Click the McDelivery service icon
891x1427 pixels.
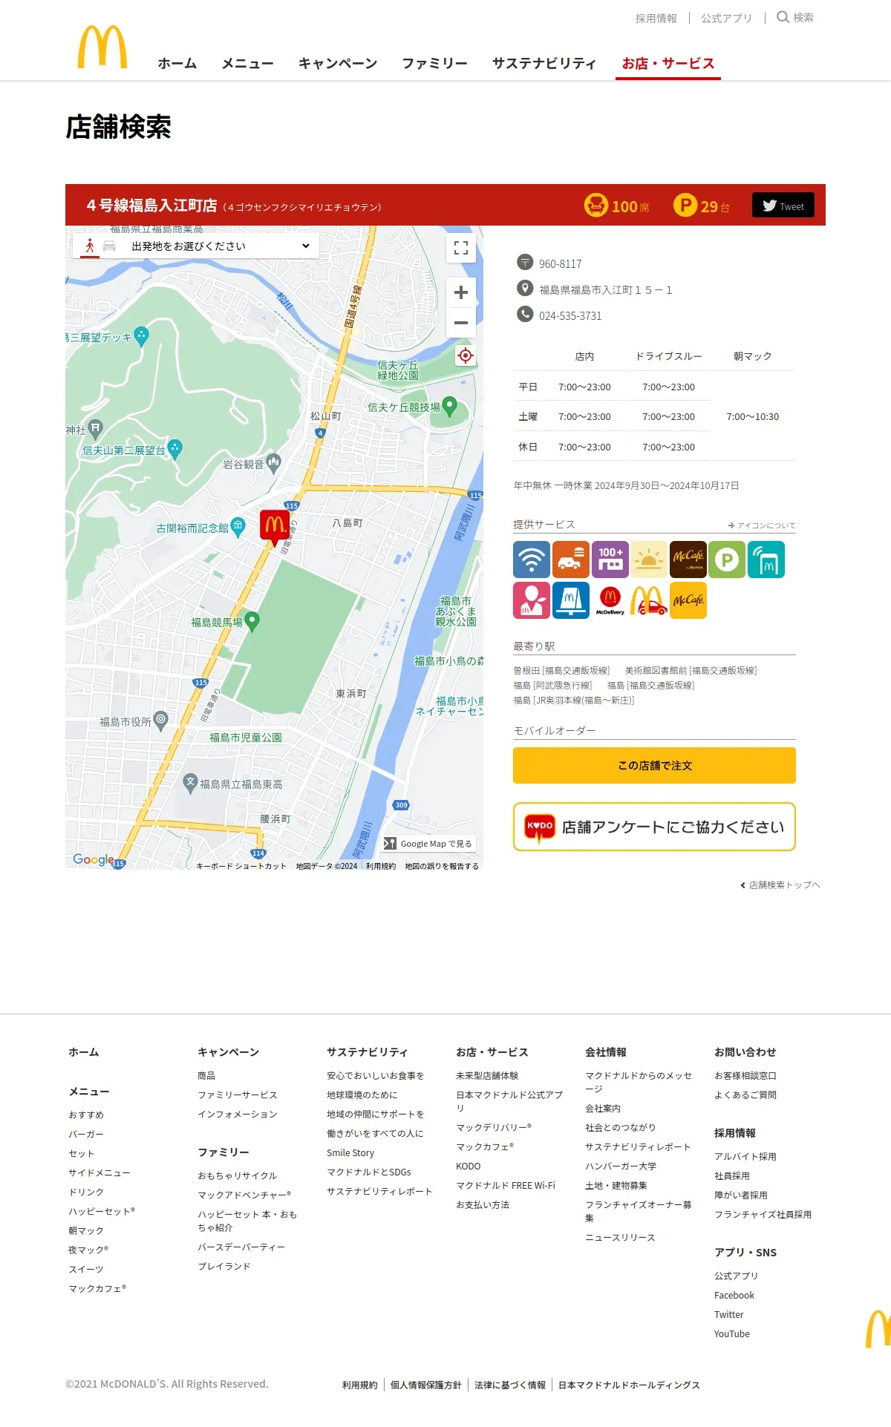click(610, 600)
